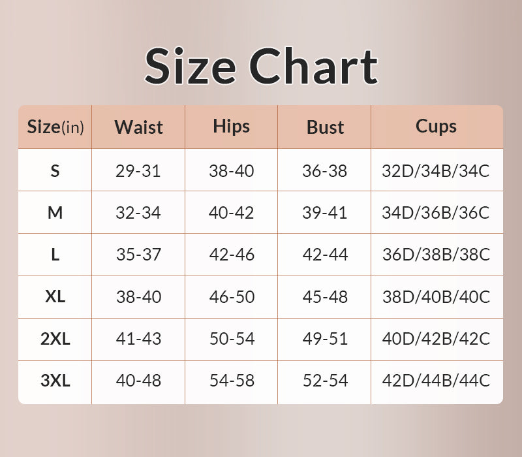
Task: Click the Size Chart title
Action: (x=261, y=66)
